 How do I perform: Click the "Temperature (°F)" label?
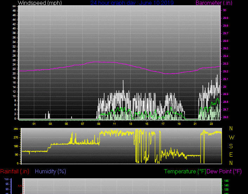[x=185, y=172]
